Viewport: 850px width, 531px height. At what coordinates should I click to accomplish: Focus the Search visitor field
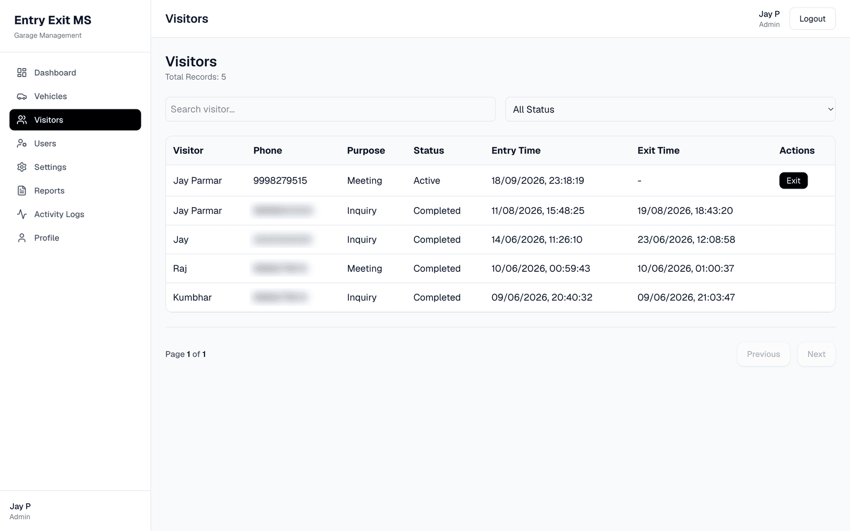point(330,109)
